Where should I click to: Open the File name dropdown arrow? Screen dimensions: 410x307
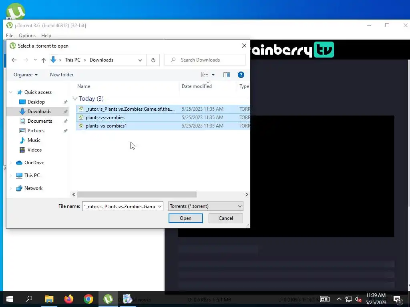[160, 207]
